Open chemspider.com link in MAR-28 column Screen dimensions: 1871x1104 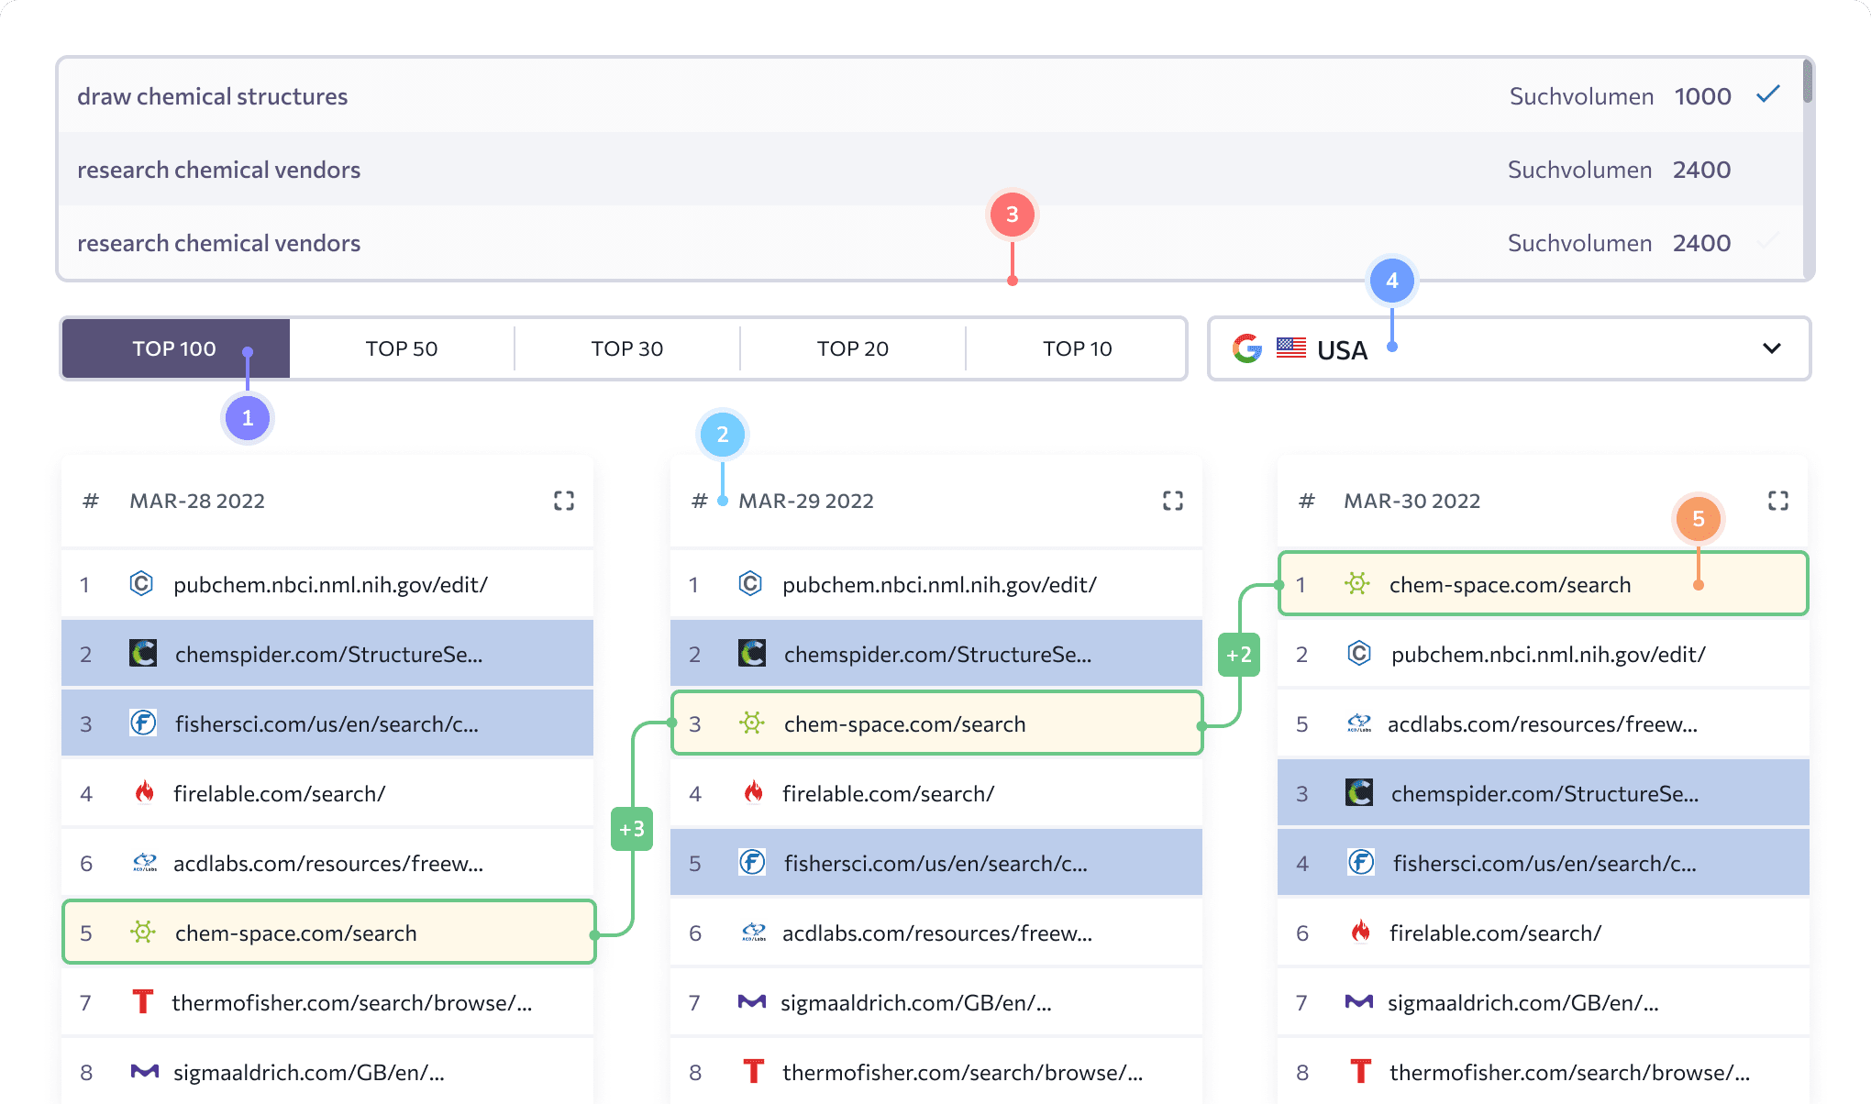328,655
